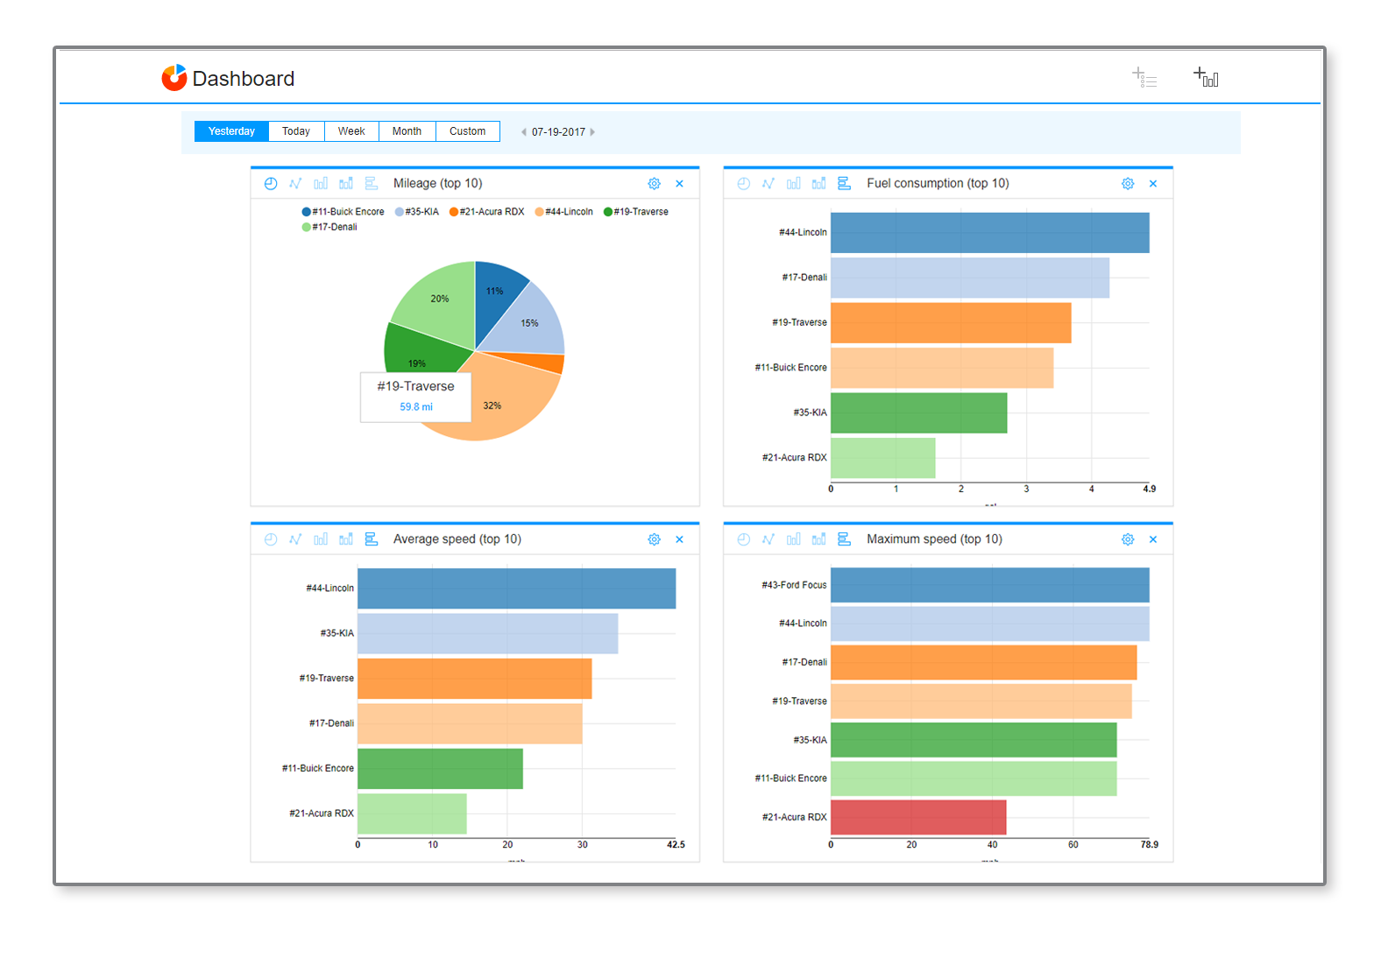Select the Yesterday period tab

click(x=231, y=131)
